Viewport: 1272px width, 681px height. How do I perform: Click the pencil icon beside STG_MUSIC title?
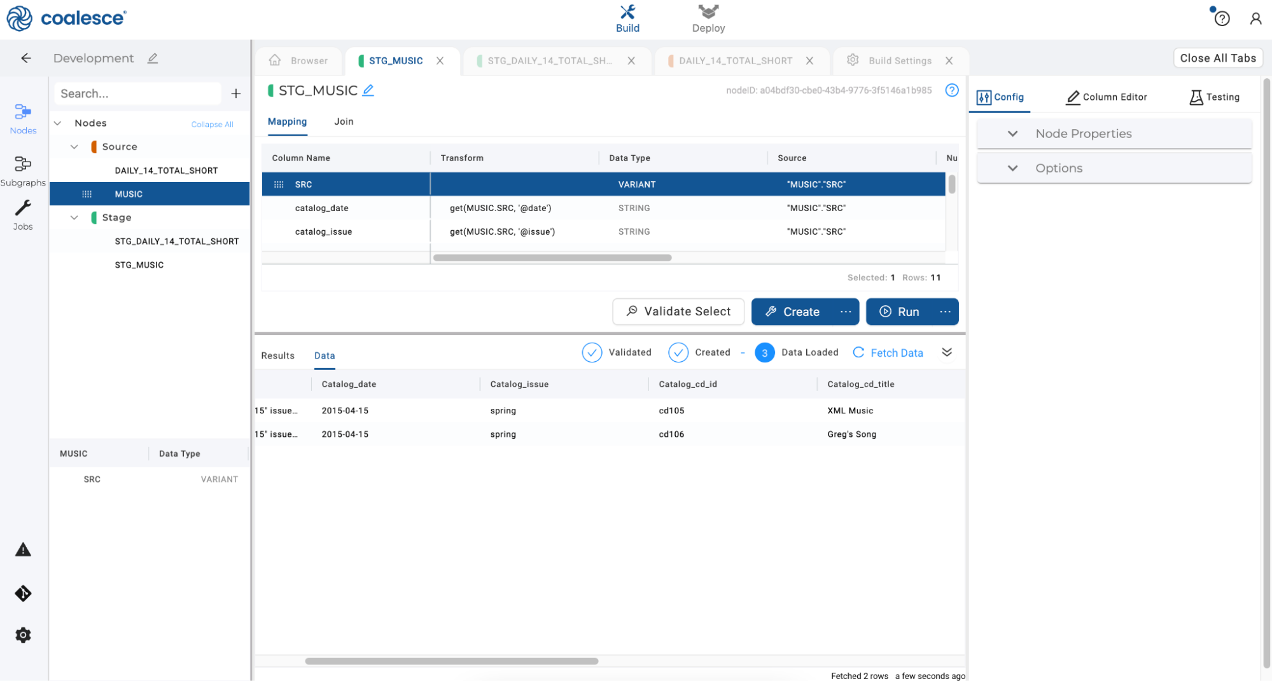(368, 91)
